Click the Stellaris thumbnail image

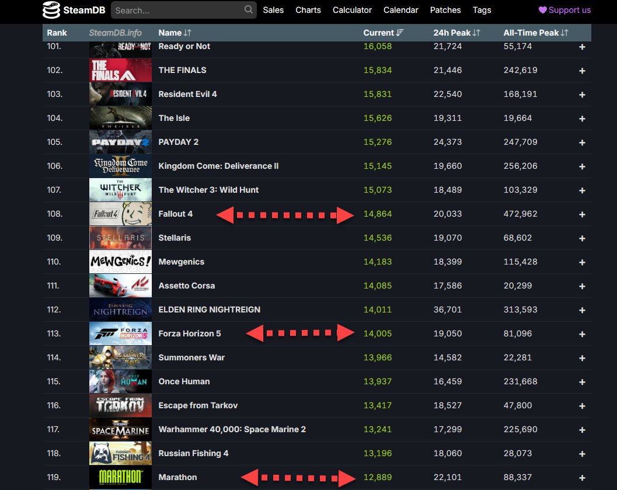(120, 238)
